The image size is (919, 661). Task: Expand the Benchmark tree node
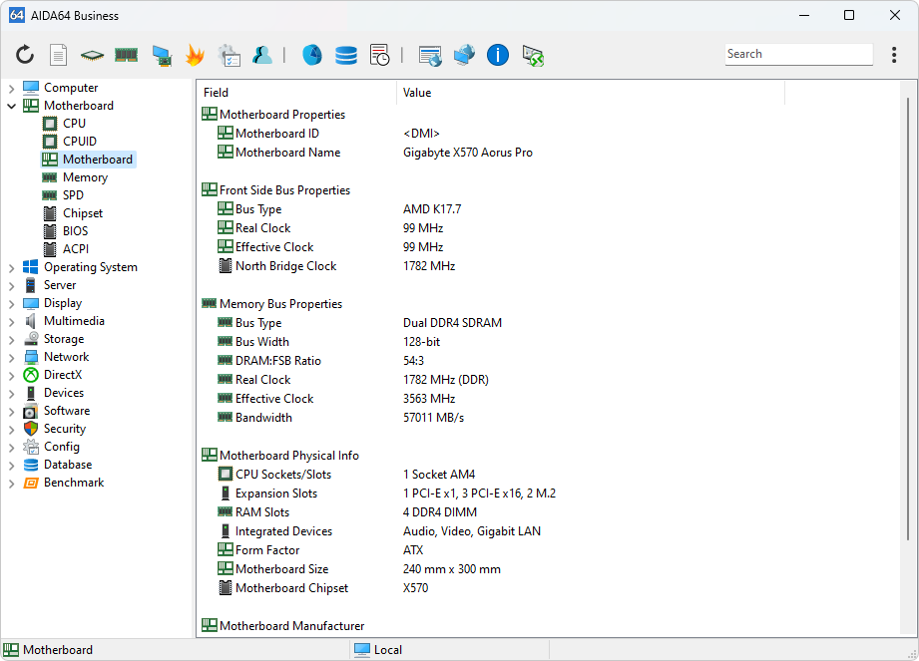point(11,483)
